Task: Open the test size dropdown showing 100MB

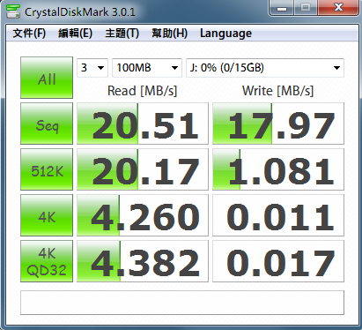Action: [x=147, y=68]
